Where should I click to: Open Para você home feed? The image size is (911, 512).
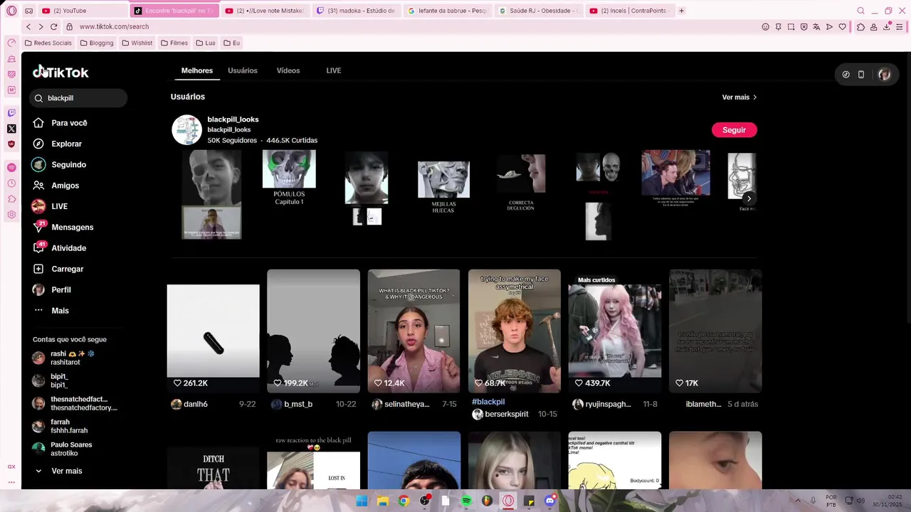point(60,123)
